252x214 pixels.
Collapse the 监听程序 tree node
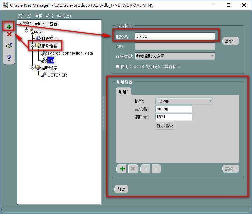(x=32, y=68)
